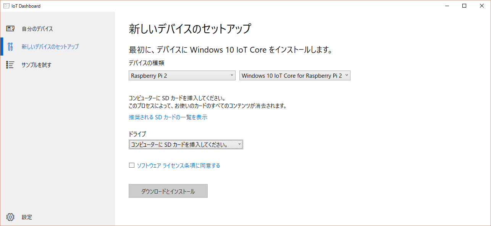491x226 pixels.
Task: Close the IoT Dashboard window
Action: coord(481,6)
